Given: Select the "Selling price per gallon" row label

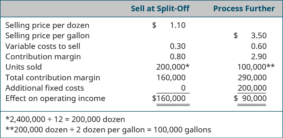Looking at the screenshot, I should [x=47, y=36].
